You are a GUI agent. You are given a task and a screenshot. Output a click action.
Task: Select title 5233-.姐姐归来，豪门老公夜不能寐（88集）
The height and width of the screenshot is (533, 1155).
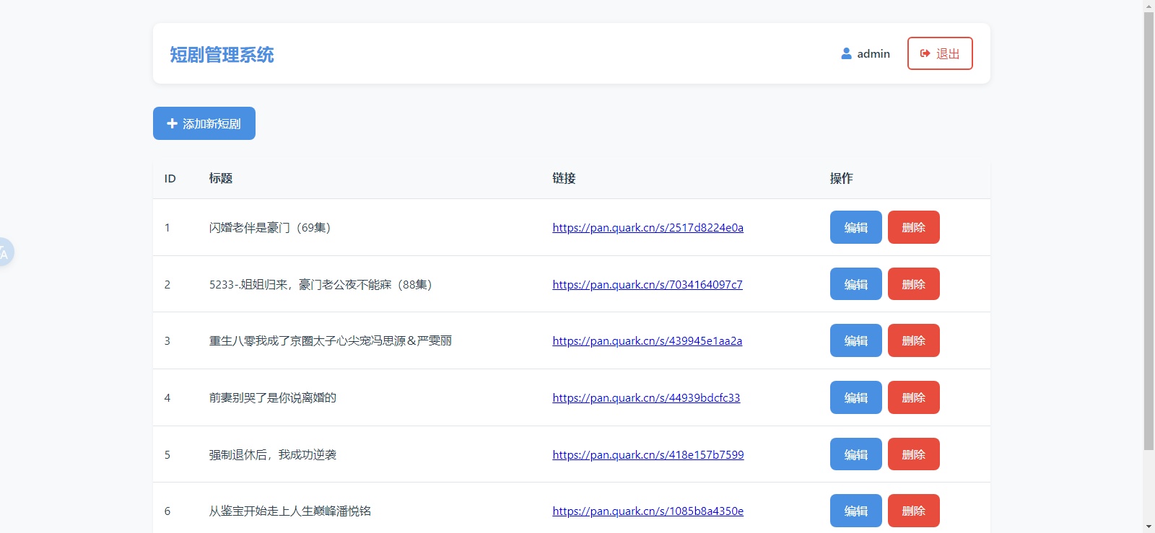tap(321, 285)
